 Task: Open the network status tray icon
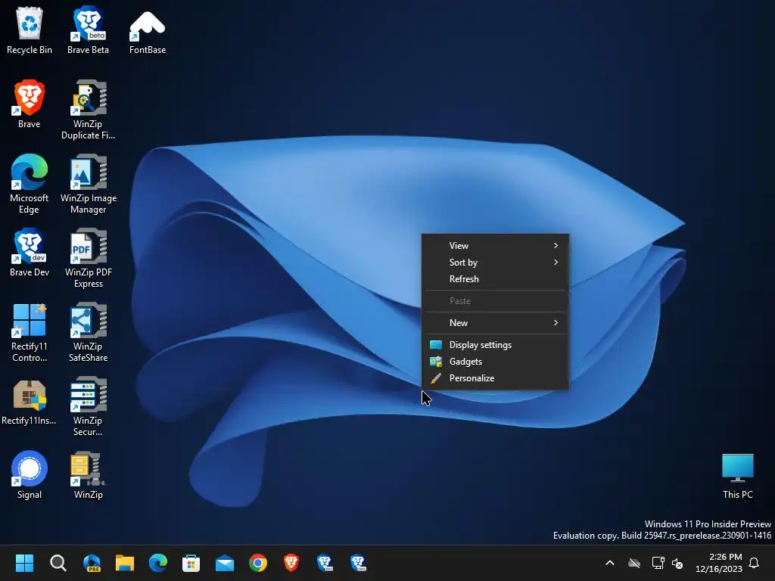tap(658, 563)
